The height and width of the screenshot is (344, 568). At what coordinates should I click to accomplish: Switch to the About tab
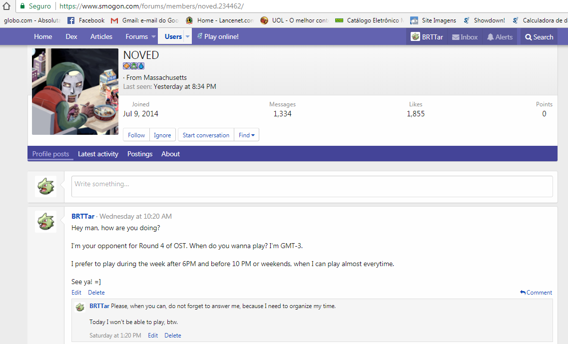(x=170, y=154)
